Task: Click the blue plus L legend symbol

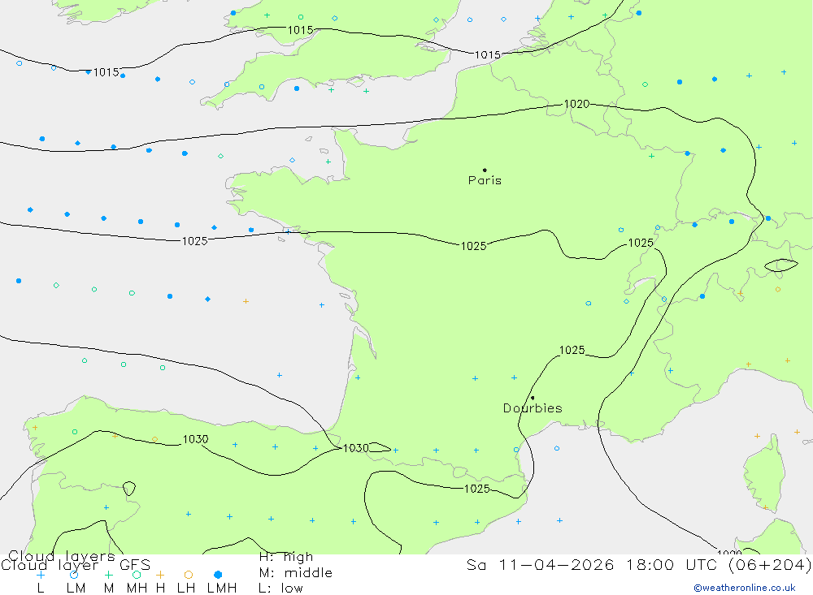Action: coord(41,575)
